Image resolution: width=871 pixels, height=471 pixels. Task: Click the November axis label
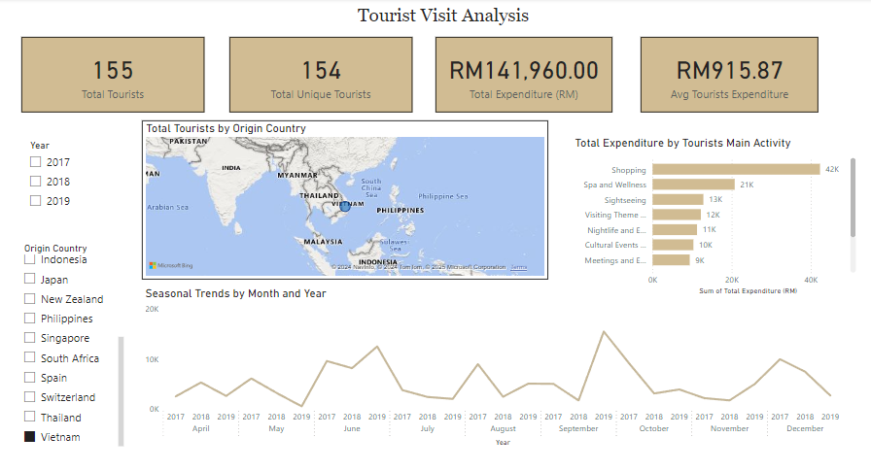pos(729,428)
